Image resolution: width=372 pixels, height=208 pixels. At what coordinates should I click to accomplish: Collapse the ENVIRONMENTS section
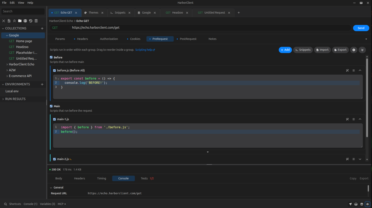click(x=3, y=84)
